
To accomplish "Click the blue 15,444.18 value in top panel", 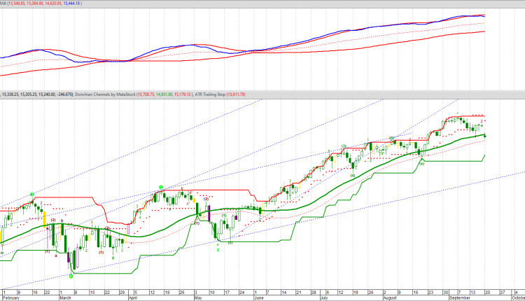I will pos(115,3).
